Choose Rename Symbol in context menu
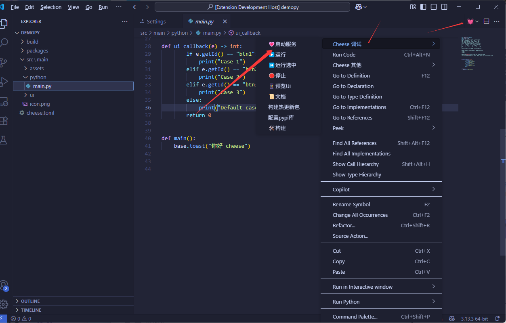 pos(381,204)
